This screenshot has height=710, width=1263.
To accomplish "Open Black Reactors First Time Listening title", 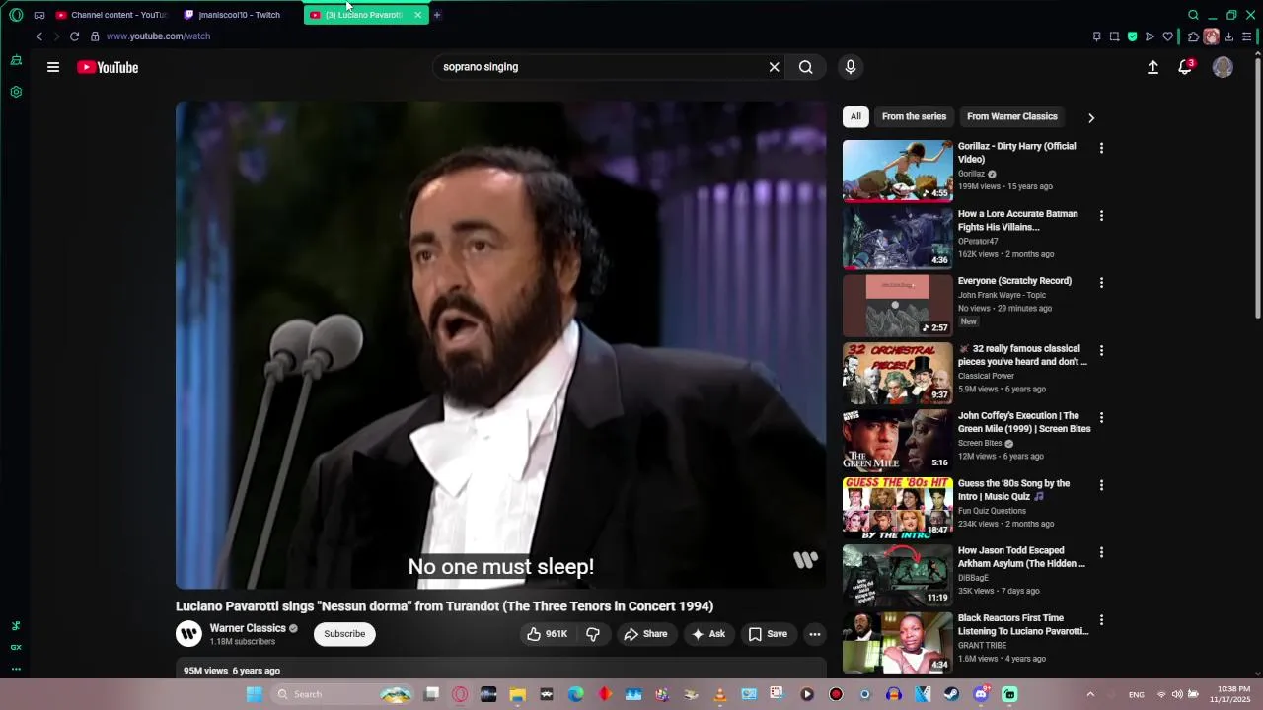I will pyautogui.click(x=1023, y=624).
